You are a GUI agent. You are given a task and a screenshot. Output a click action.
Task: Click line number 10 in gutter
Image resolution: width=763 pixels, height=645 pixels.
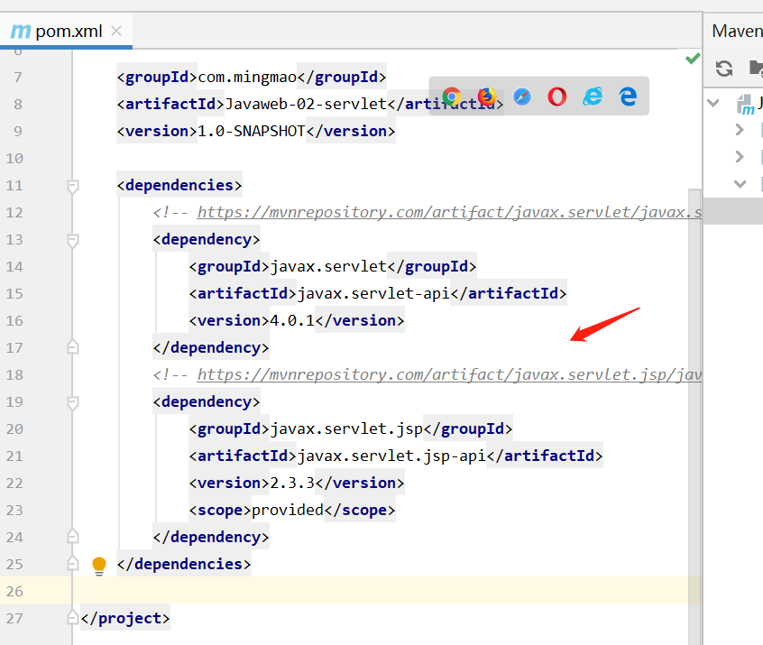(14, 159)
